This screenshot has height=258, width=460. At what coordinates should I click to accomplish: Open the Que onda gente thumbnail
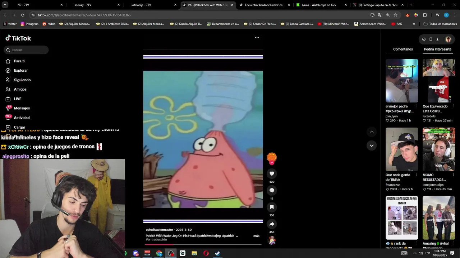[x=402, y=149]
